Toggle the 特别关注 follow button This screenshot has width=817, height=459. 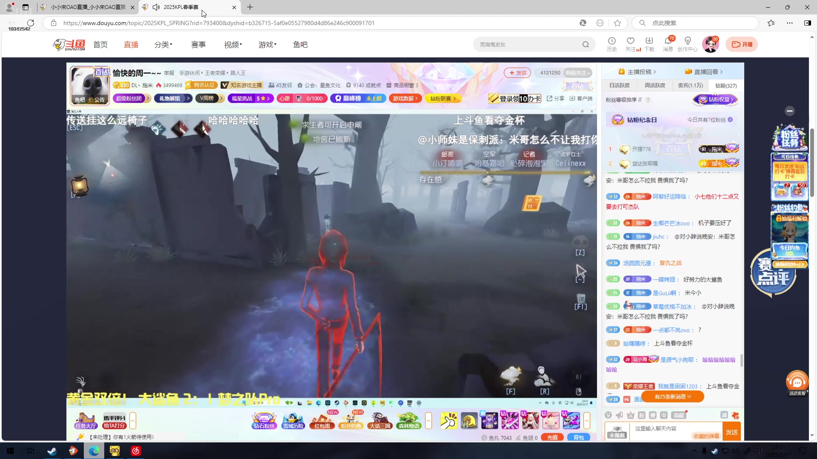click(577, 73)
